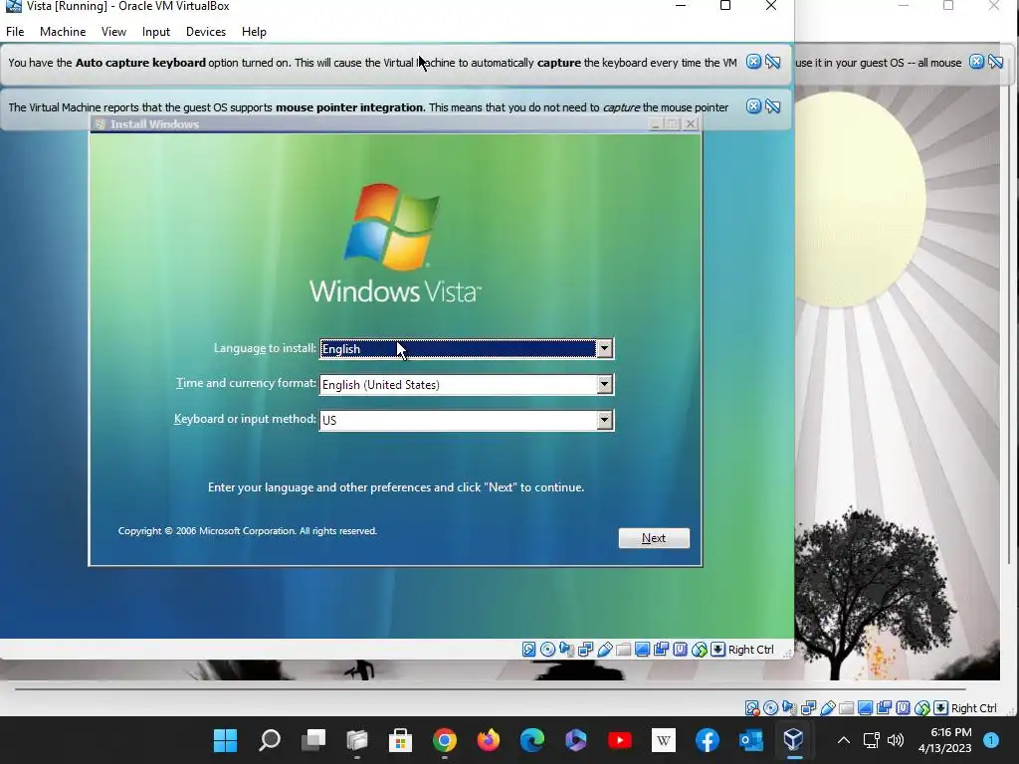Click optical disc icon in background VM status bar
Image resolution: width=1019 pixels, height=764 pixels.
[771, 708]
